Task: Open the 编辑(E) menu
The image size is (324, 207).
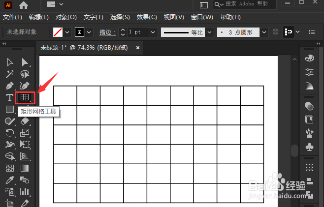Action: [x=39, y=17]
